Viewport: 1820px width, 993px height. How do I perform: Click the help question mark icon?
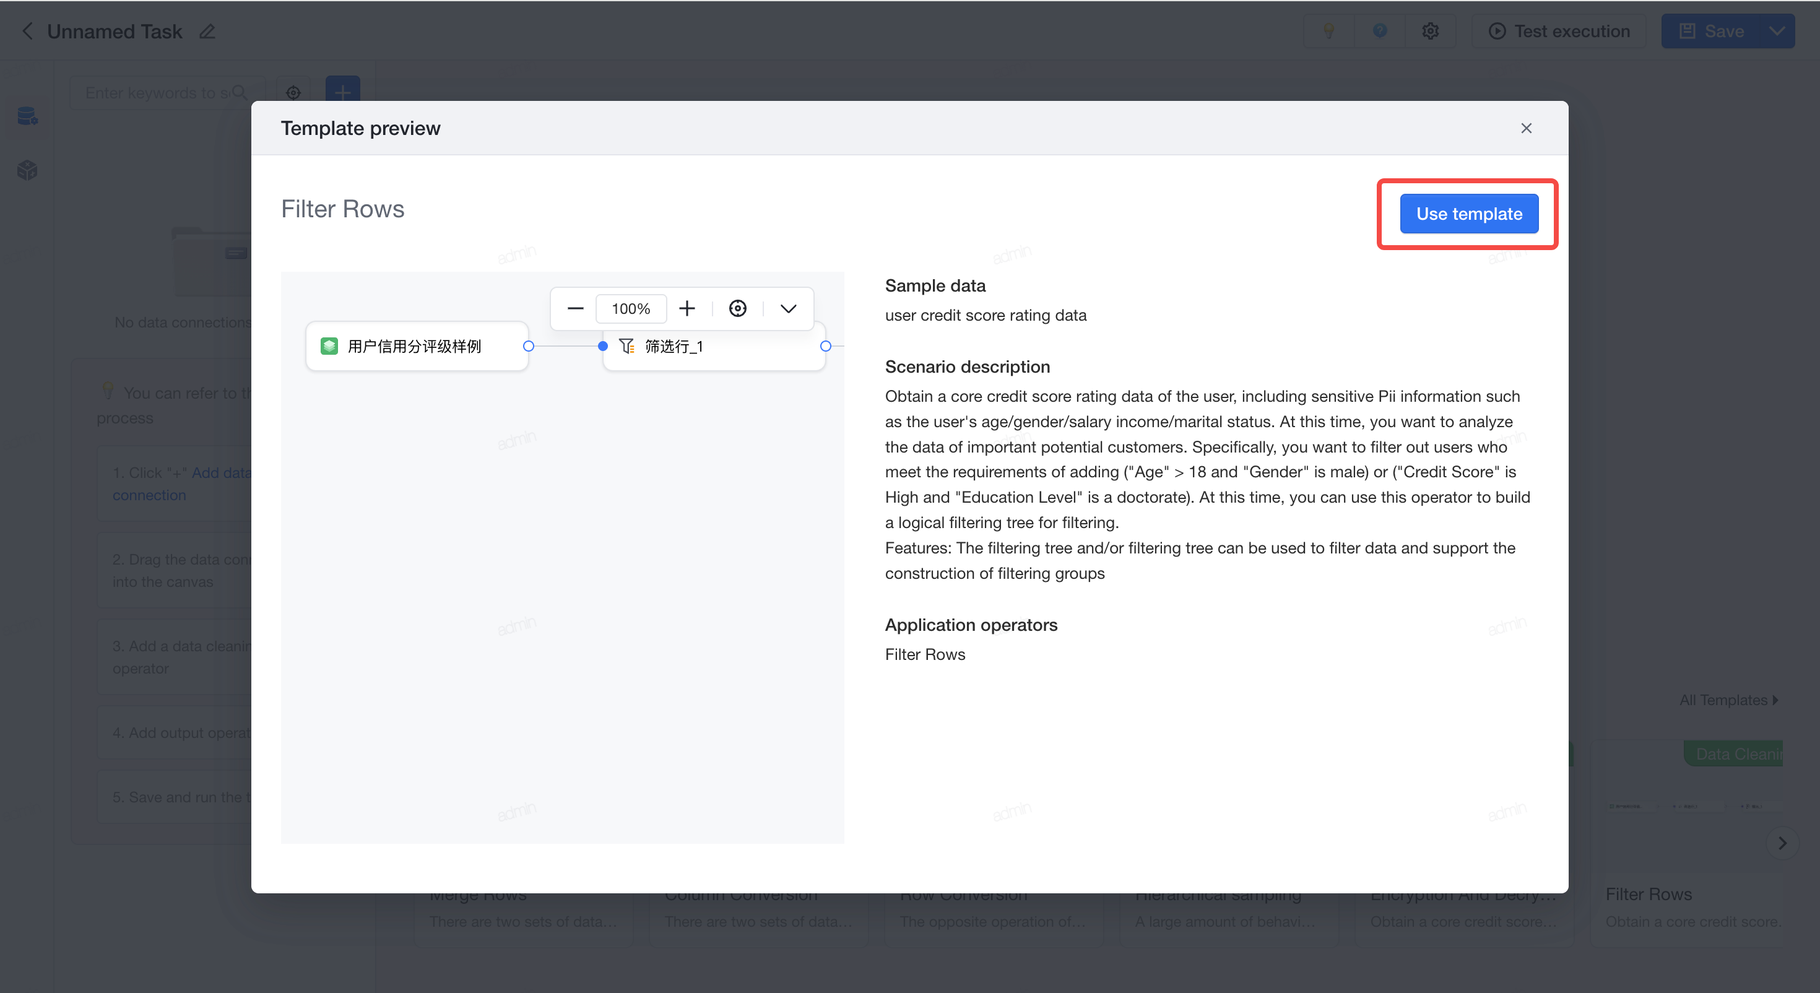tap(1379, 31)
